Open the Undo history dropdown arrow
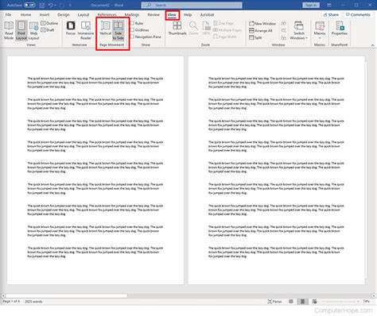Screen dimensions: 377x316 click(55, 5)
